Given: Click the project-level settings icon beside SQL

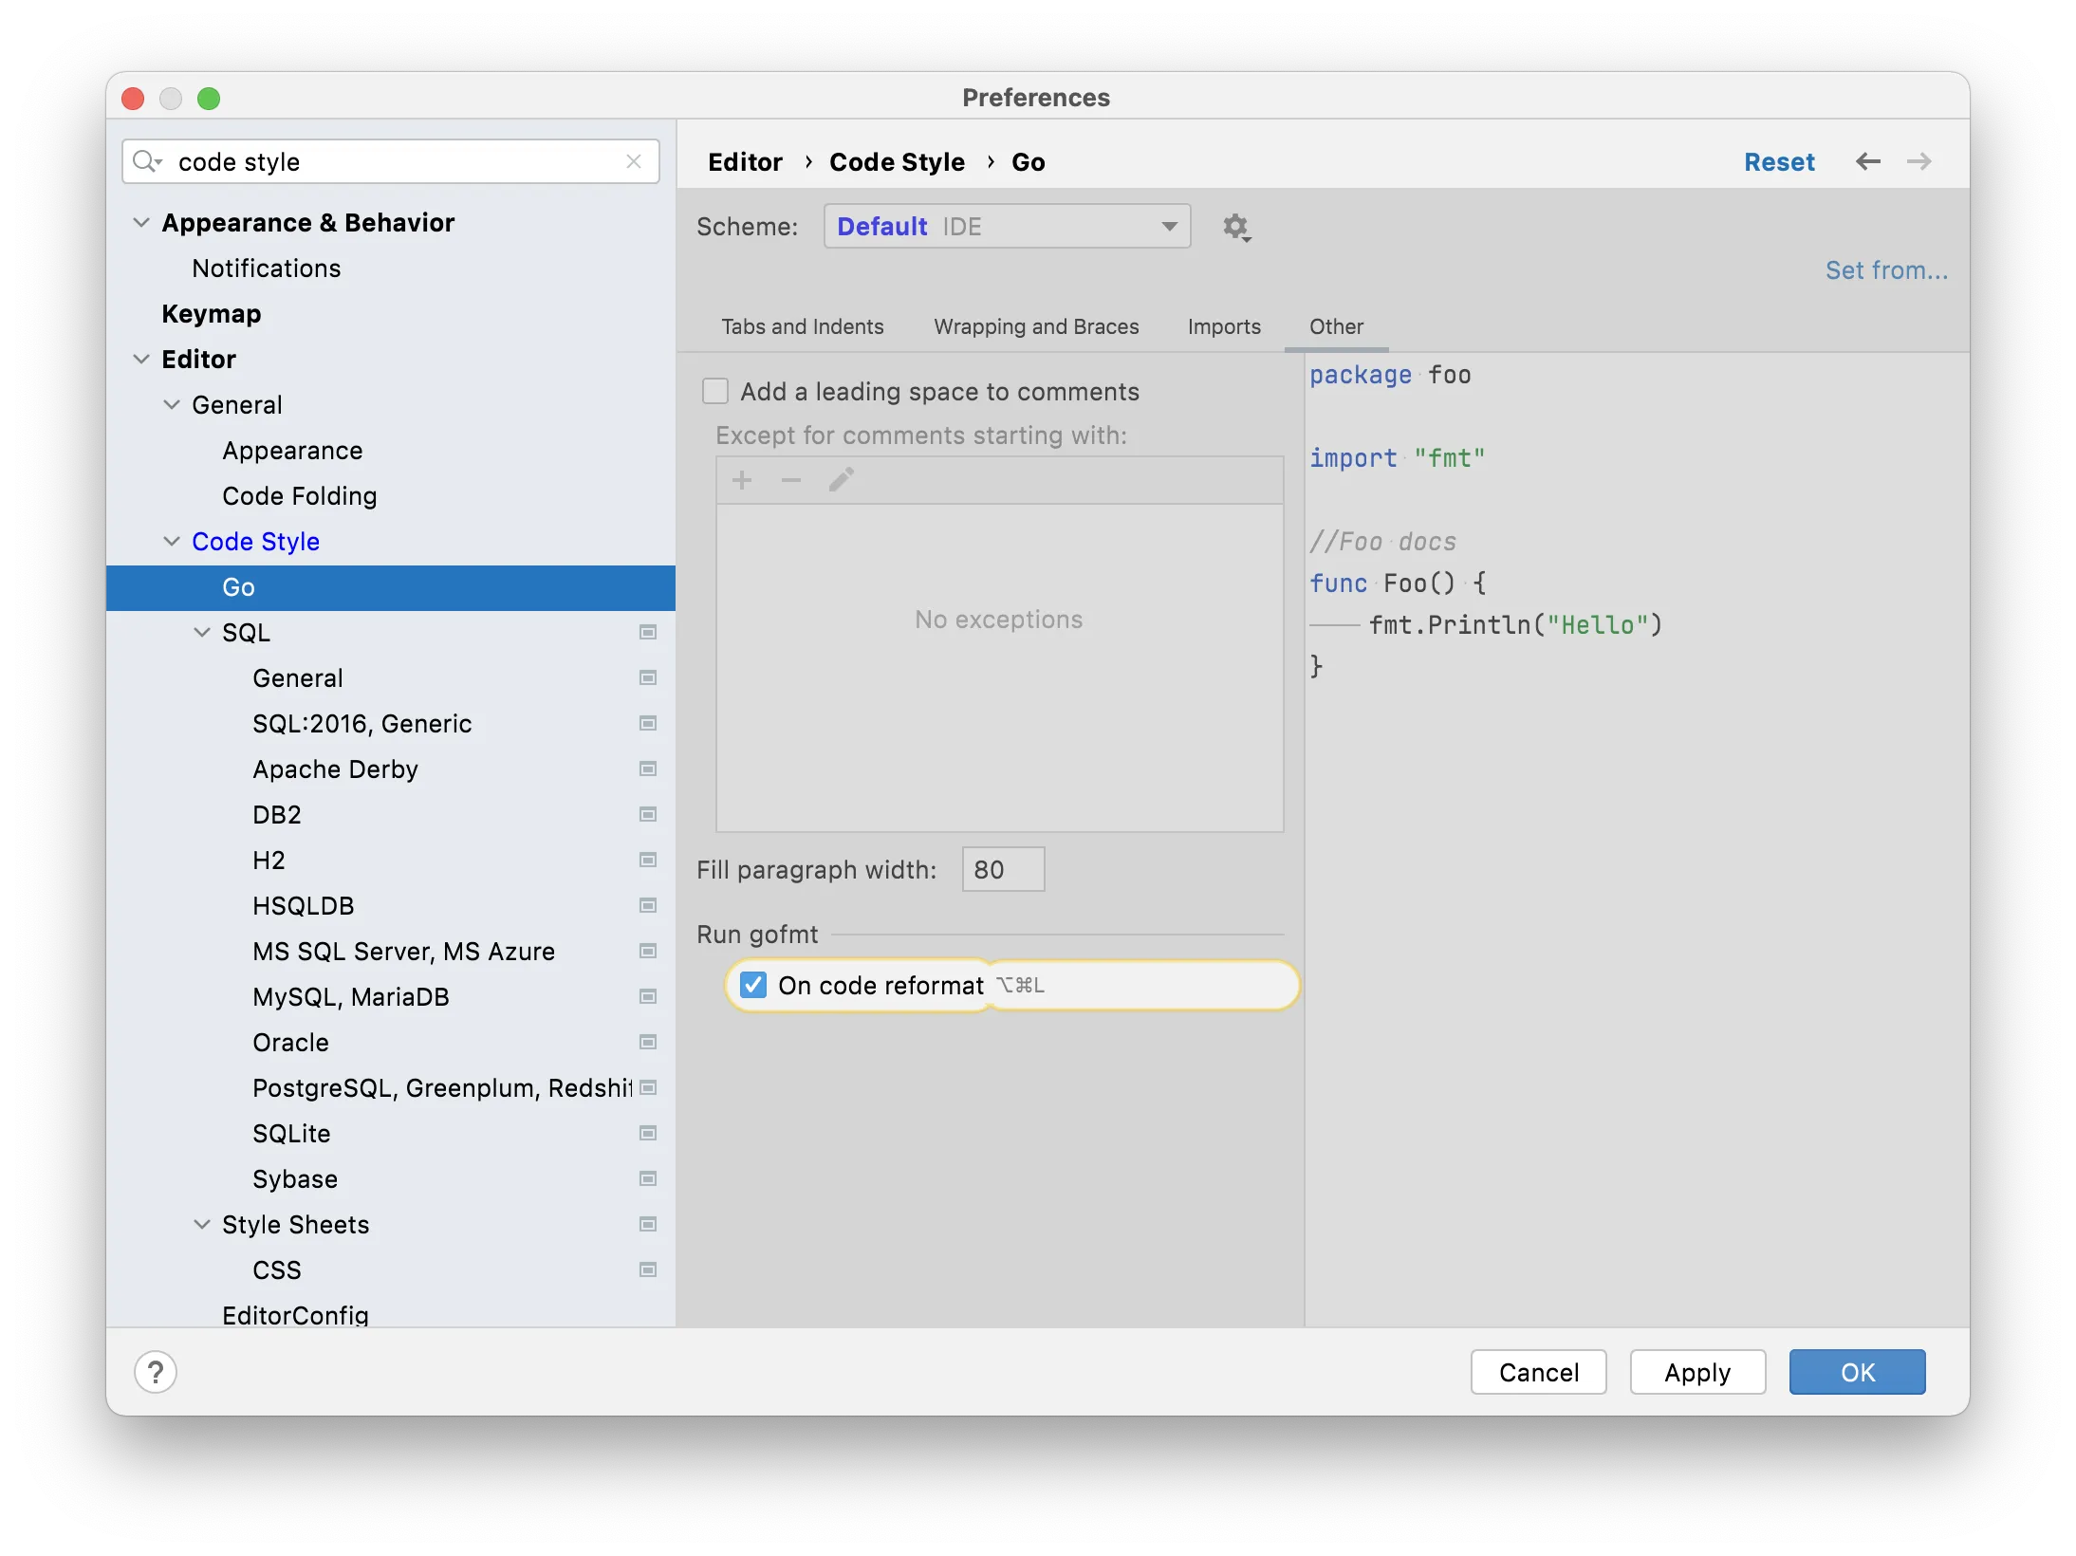Looking at the screenshot, I should click(x=648, y=633).
